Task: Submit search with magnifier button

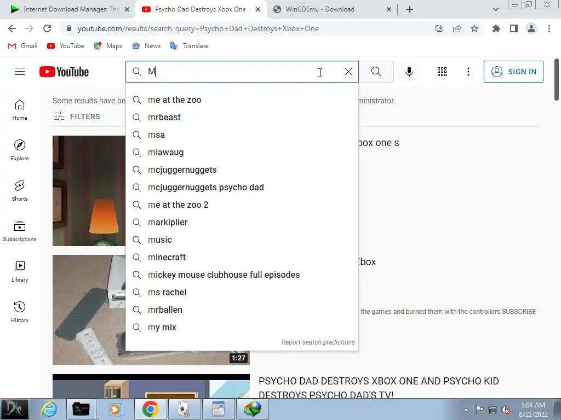Action: (x=376, y=72)
